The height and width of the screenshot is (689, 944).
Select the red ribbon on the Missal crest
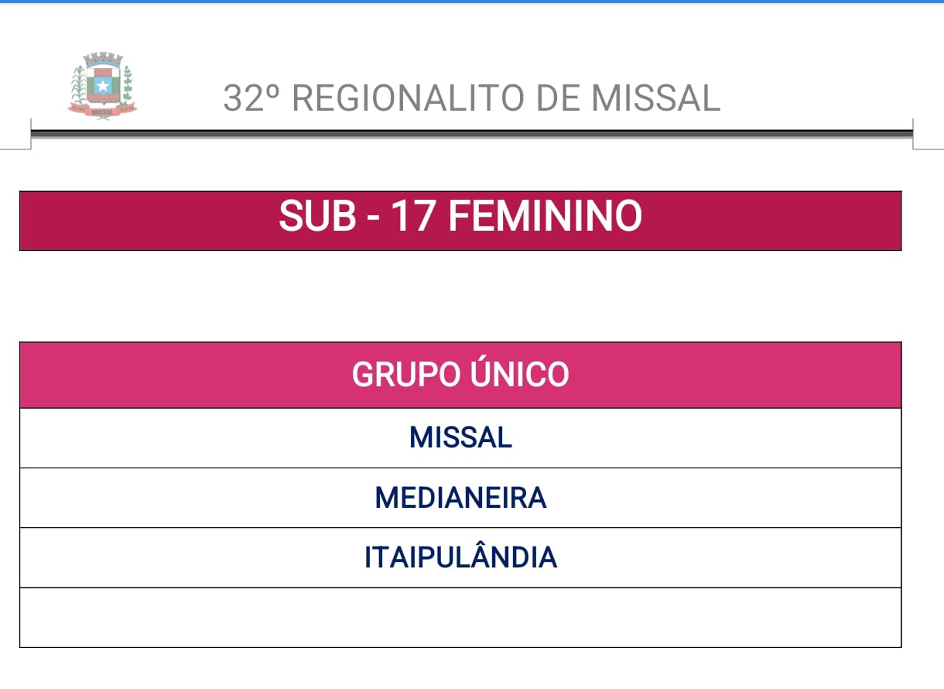(102, 111)
